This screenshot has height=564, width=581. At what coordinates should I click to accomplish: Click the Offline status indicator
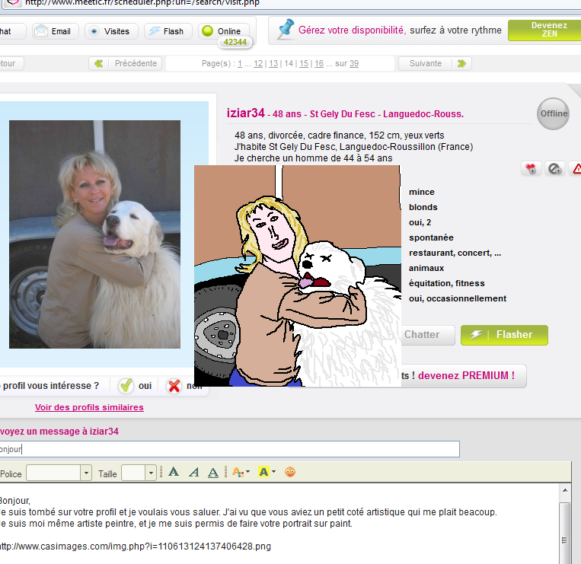click(x=553, y=113)
